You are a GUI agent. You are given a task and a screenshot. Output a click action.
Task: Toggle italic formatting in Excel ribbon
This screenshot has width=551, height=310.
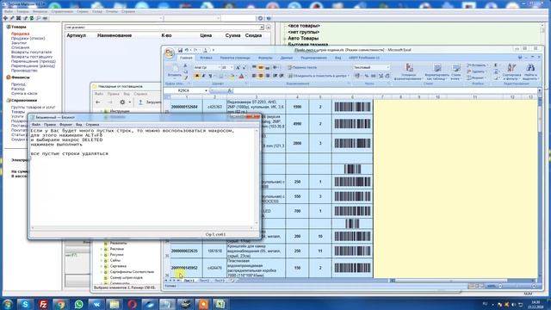[203, 76]
